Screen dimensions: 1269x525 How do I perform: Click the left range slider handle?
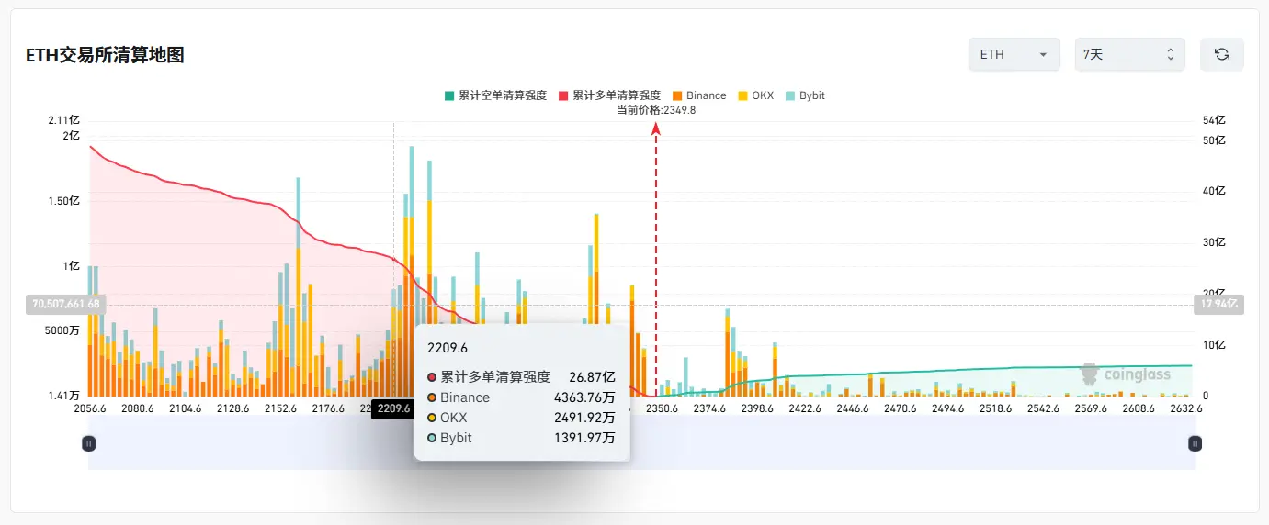(88, 443)
